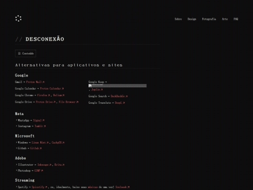The image size is (253, 190).
Task: Follow the Helium link
Action: [x=59, y=95]
